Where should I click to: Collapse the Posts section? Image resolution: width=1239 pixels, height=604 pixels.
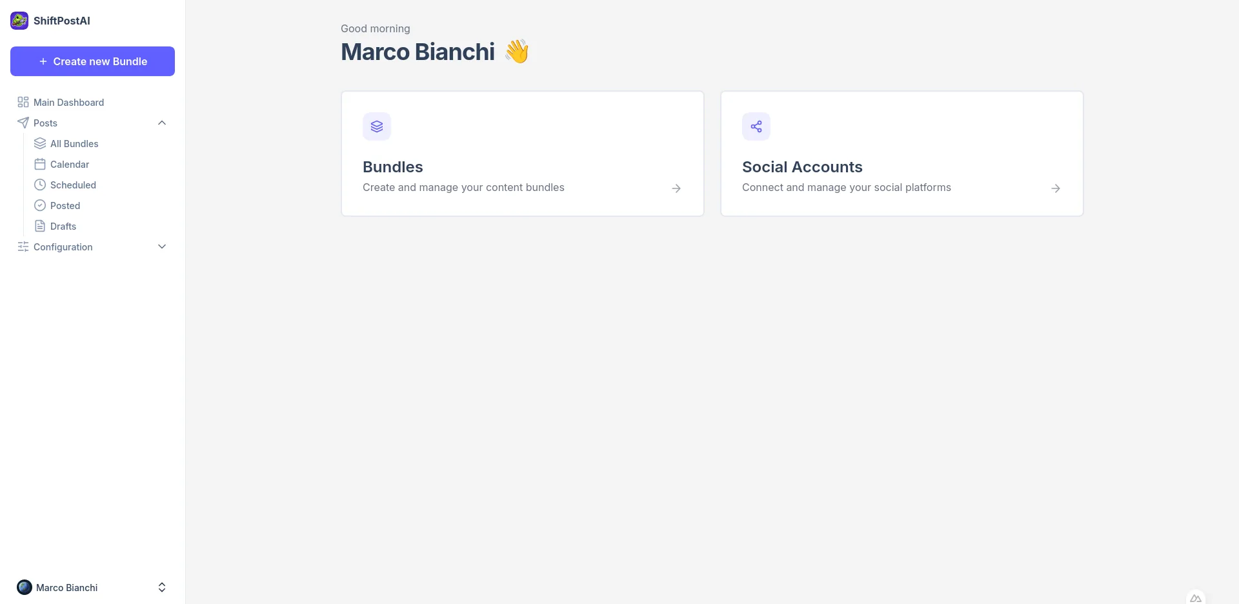[x=161, y=123]
